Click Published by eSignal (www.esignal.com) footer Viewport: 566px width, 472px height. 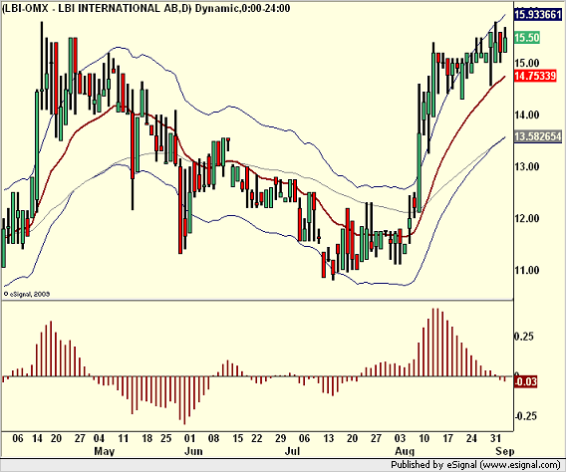pos(475,465)
